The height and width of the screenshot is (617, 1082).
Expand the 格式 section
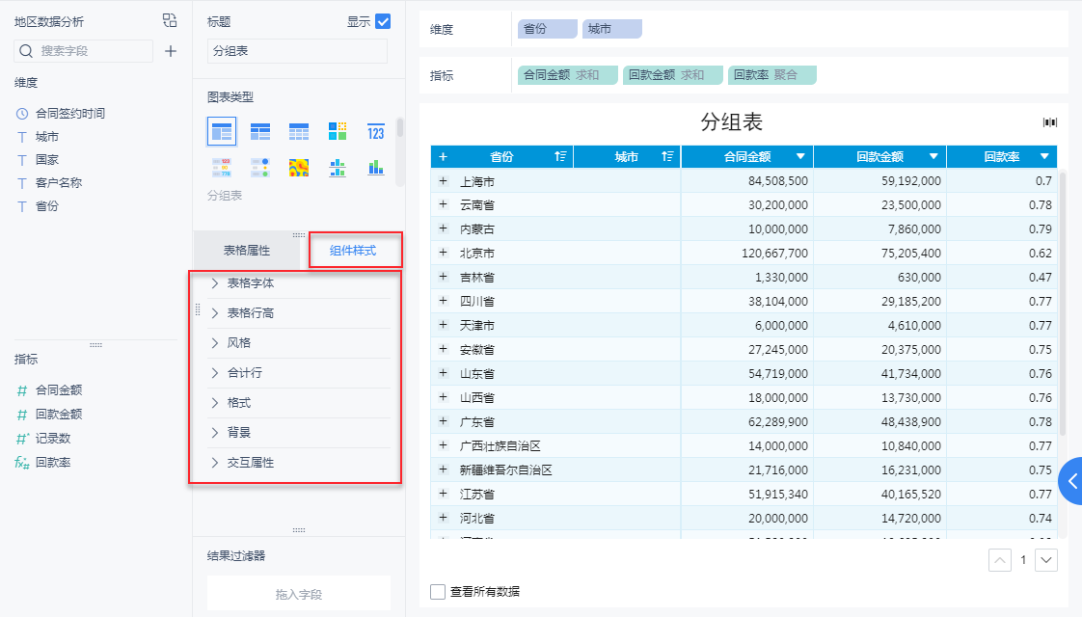pyautogui.click(x=300, y=402)
